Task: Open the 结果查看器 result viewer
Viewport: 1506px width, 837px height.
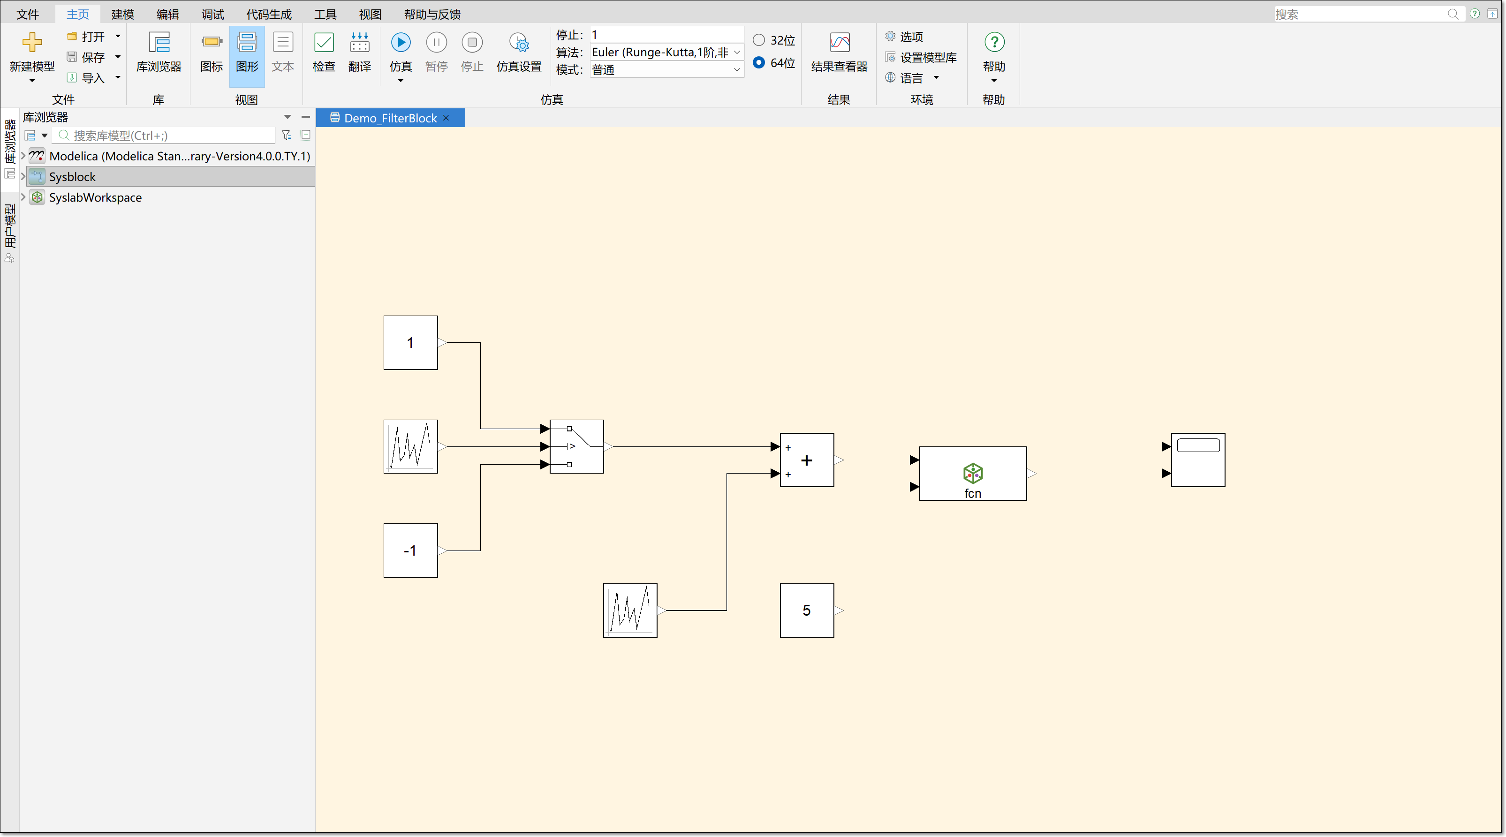Action: [839, 42]
